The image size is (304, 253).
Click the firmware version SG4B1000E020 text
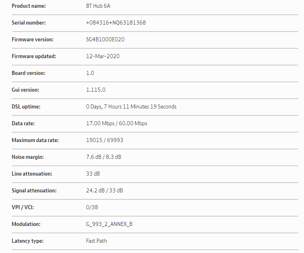click(x=108, y=40)
